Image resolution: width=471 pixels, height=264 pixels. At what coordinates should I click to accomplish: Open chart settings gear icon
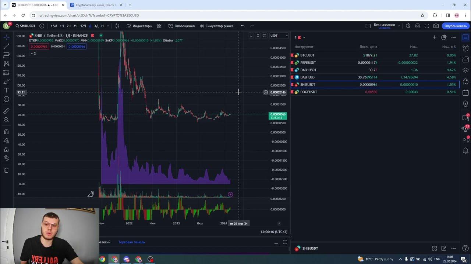417,26
